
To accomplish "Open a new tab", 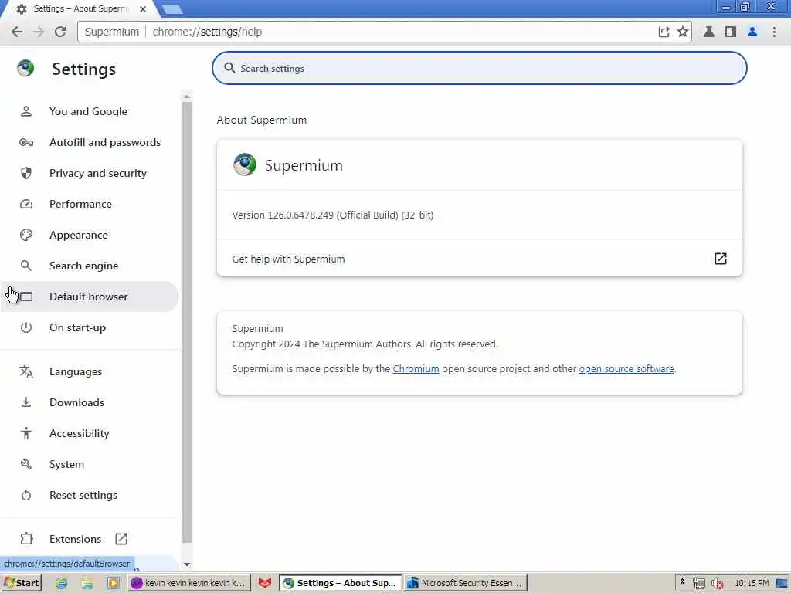I will 172,9.
